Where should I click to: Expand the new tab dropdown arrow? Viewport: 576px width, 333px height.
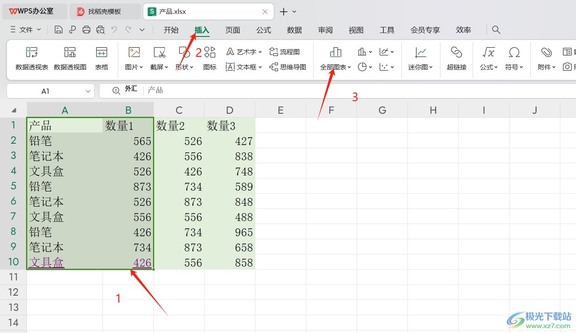click(294, 12)
